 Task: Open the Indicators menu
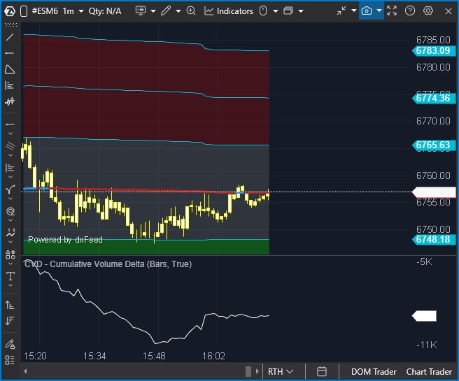(x=229, y=11)
